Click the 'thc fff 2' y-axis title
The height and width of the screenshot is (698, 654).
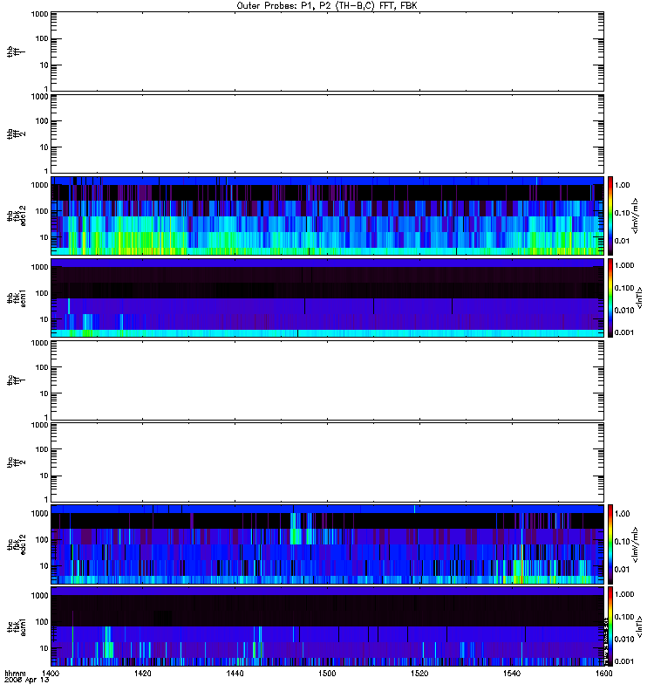coord(17,462)
